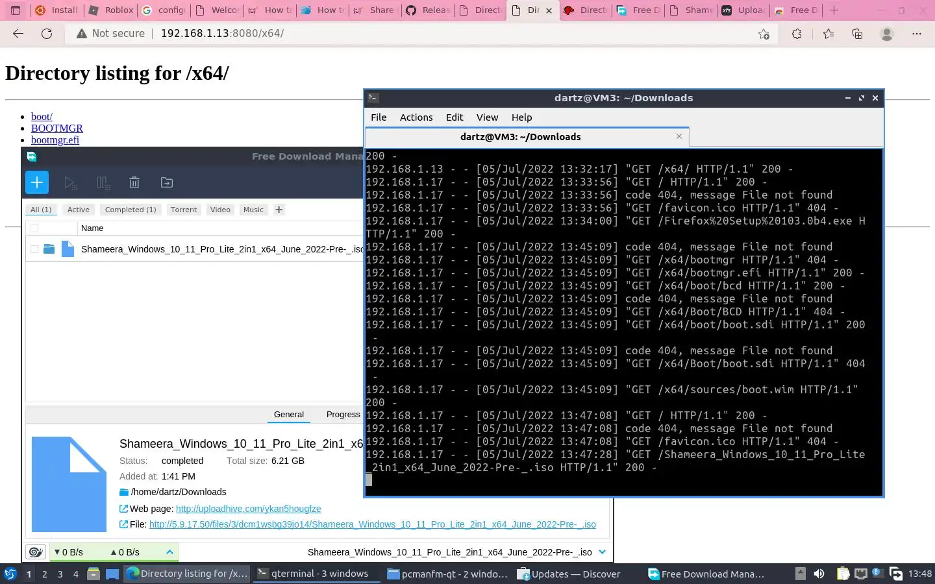Click pcmanfm-qt task in panel
This screenshot has width=935, height=584.
[447, 574]
